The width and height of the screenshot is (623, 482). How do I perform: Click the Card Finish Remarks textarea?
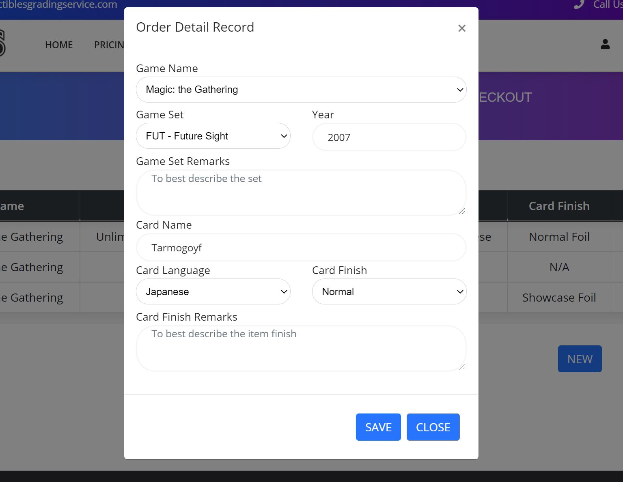point(301,348)
